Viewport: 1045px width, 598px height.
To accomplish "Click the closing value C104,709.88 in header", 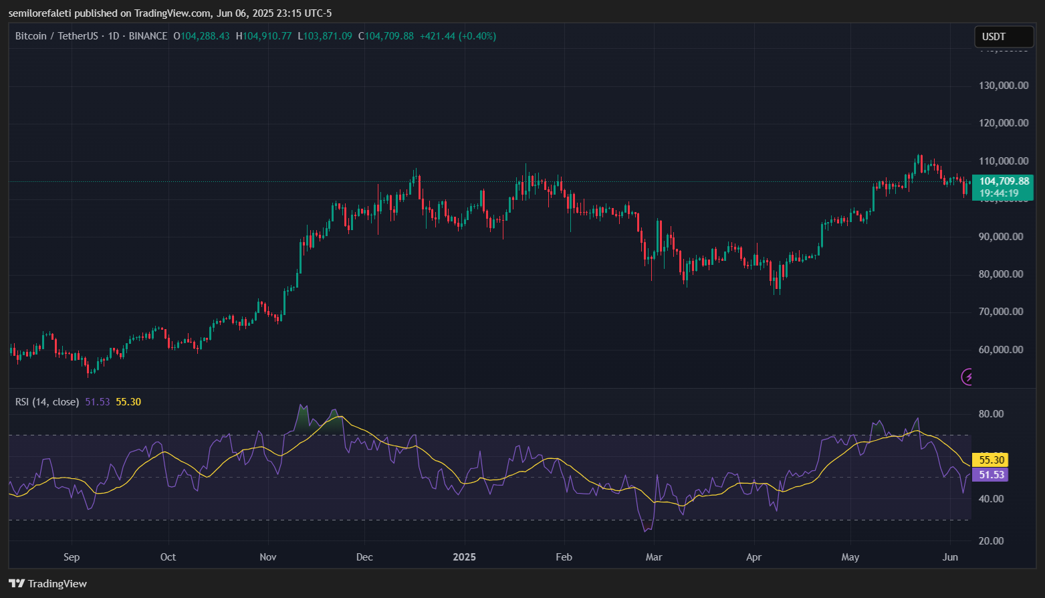I will tap(386, 36).
